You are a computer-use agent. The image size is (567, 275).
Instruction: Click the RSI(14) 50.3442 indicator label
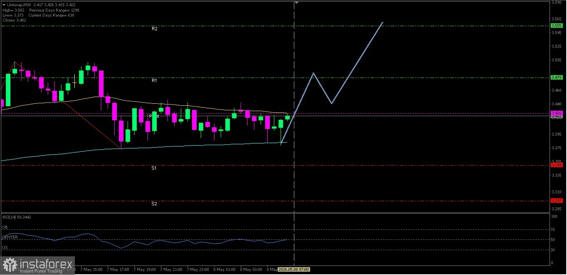pyautogui.click(x=17, y=217)
